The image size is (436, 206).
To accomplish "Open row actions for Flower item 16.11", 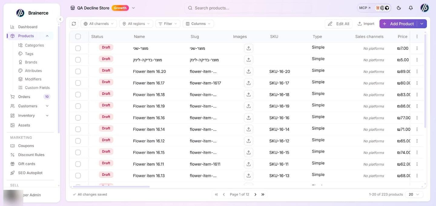I will (417, 164).
